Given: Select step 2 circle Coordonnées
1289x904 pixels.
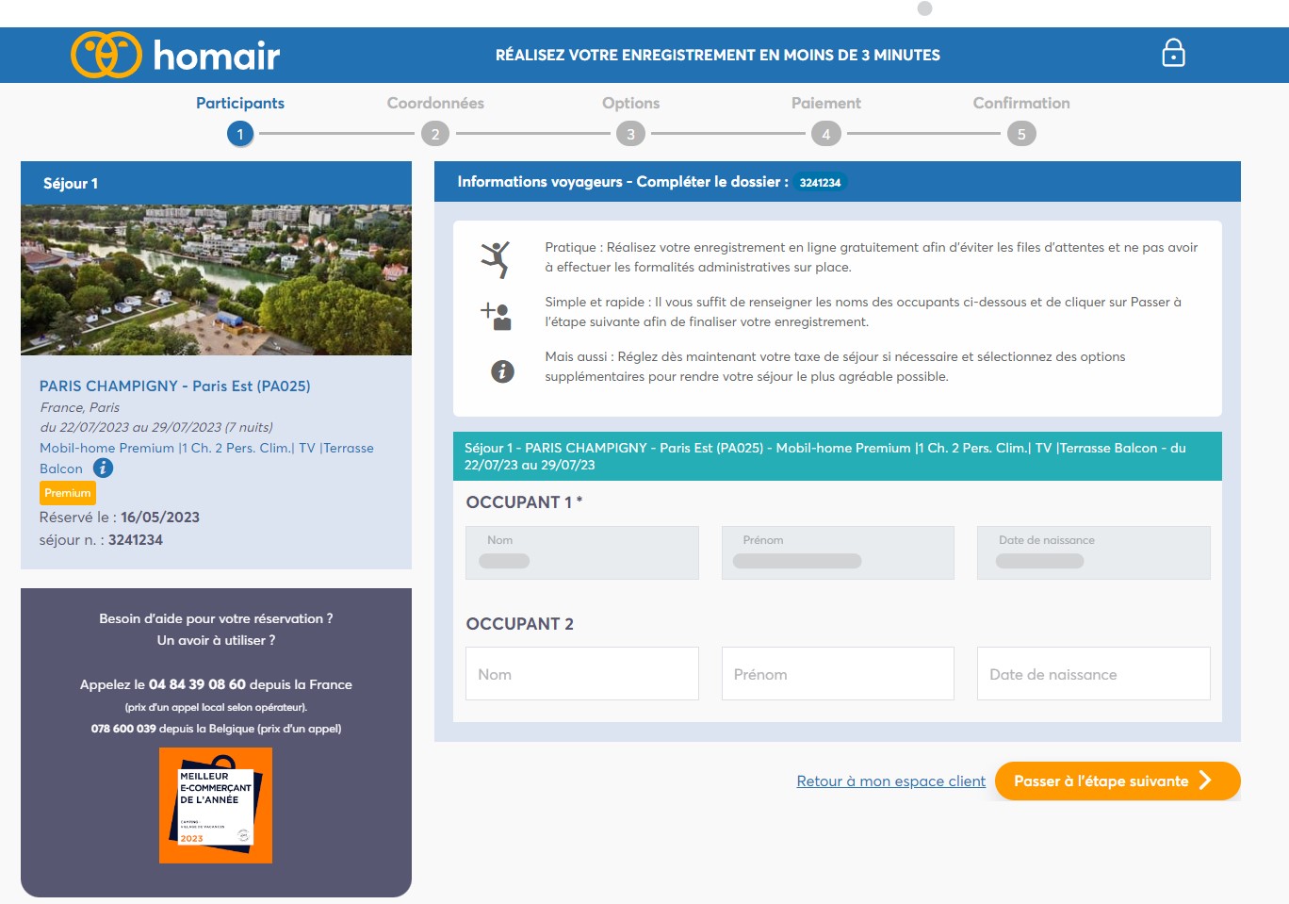Looking at the screenshot, I should 435,134.
